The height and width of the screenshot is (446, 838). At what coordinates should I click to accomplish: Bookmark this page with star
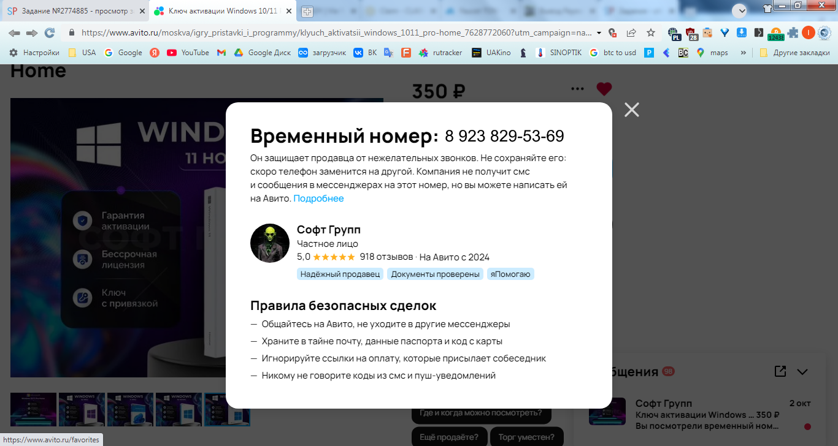click(x=651, y=33)
